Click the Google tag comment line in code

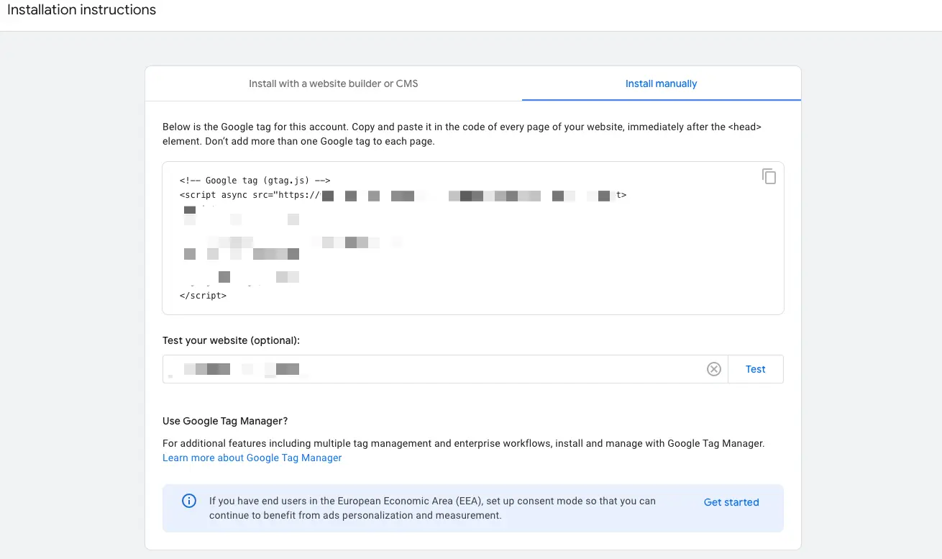pos(255,181)
